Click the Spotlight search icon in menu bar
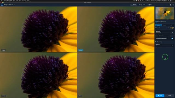Image resolution: width=175 pixels, height=98 pixels. [168, 1]
